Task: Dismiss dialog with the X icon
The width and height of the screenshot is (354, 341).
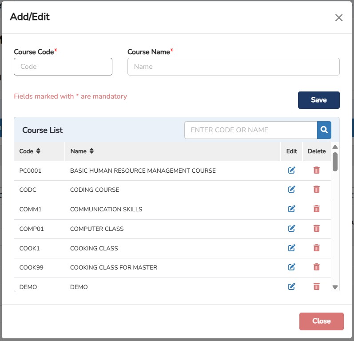Action: point(339,18)
